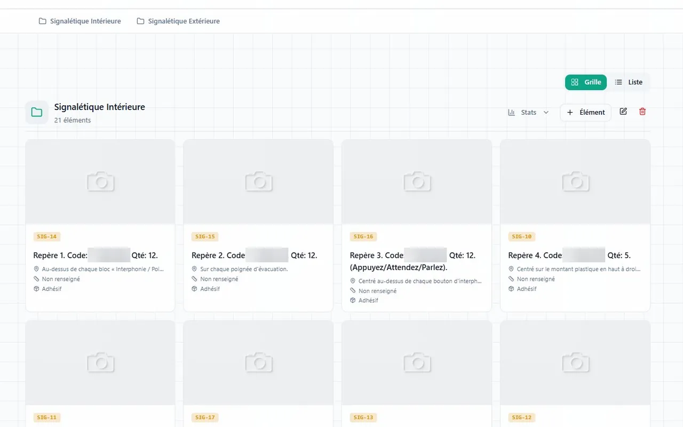Click the material cube icon on Repère 2 card
The image size is (683, 427).
(x=195, y=289)
